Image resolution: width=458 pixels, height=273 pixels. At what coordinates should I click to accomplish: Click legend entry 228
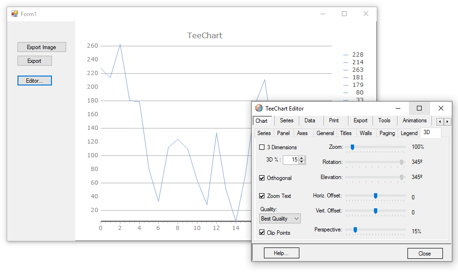[x=354, y=55]
